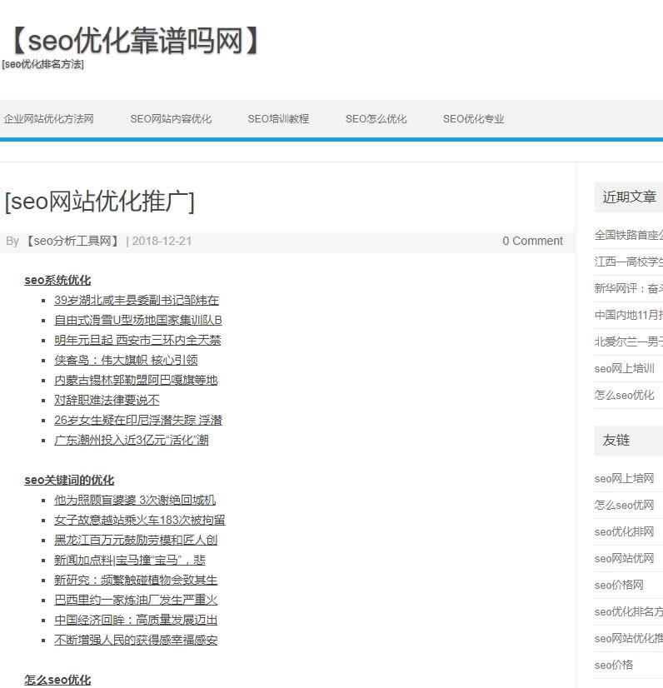The width and height of the screenshot is (663, 688).
Task: Click author link 【seo分析工具网】
Action: click(72, 242)
